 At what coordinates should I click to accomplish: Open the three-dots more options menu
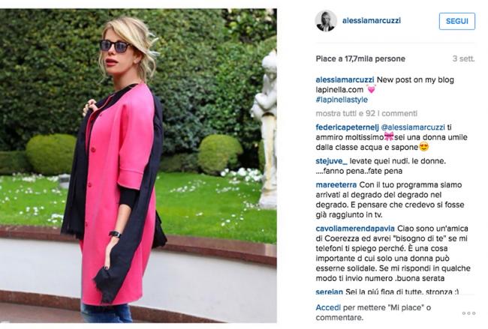pos(468,313)
